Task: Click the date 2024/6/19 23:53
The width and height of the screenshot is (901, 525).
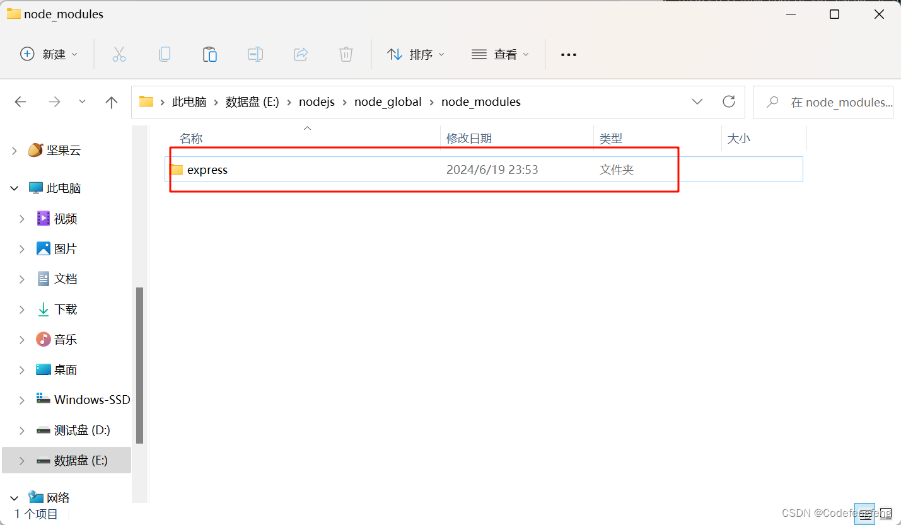Action: (492, 170)
